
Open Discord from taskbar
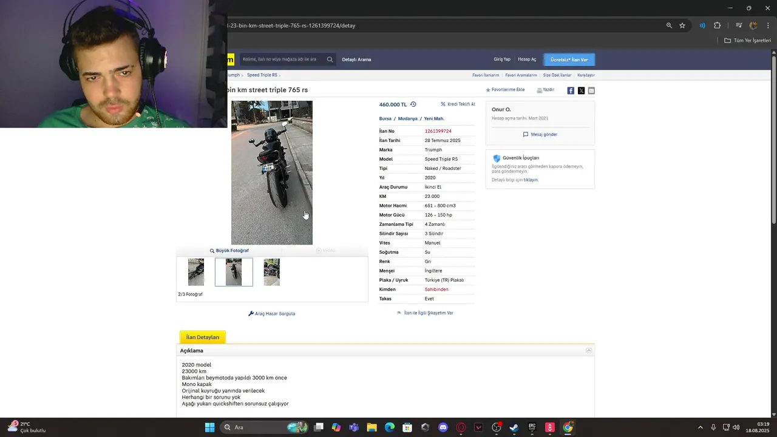pyautogui.click(x=443, y=427)
